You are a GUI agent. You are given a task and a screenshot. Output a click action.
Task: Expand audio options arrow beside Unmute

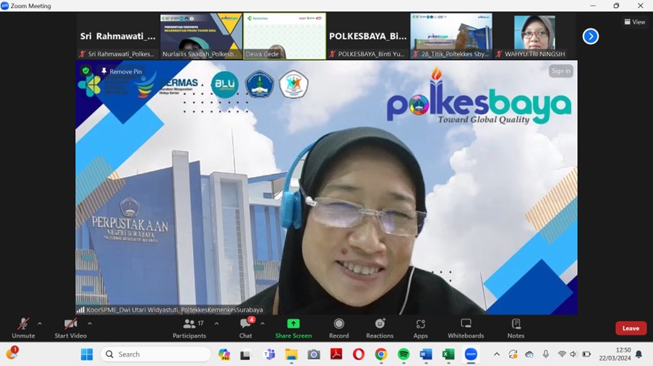(x=40, y=323)
